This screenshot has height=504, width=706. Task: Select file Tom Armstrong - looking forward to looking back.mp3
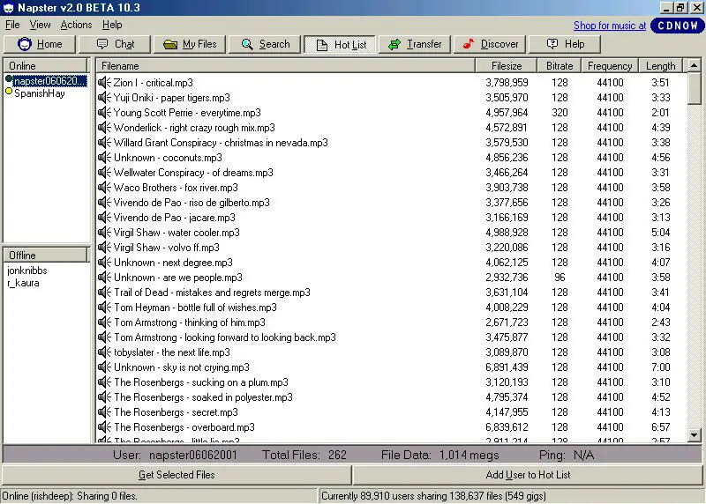(x=225, y=337)
